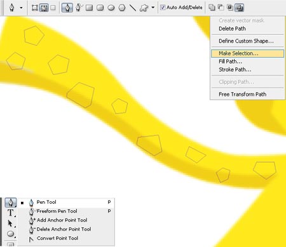Choose the Pen tool in options bar

point(67,8)
